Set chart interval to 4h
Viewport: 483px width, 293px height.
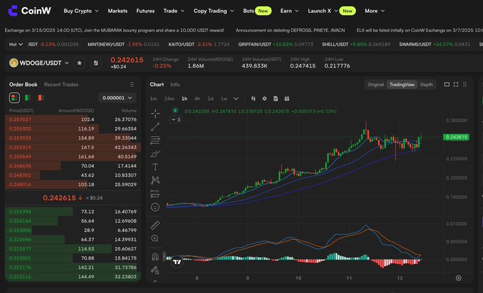coord(197,99)
